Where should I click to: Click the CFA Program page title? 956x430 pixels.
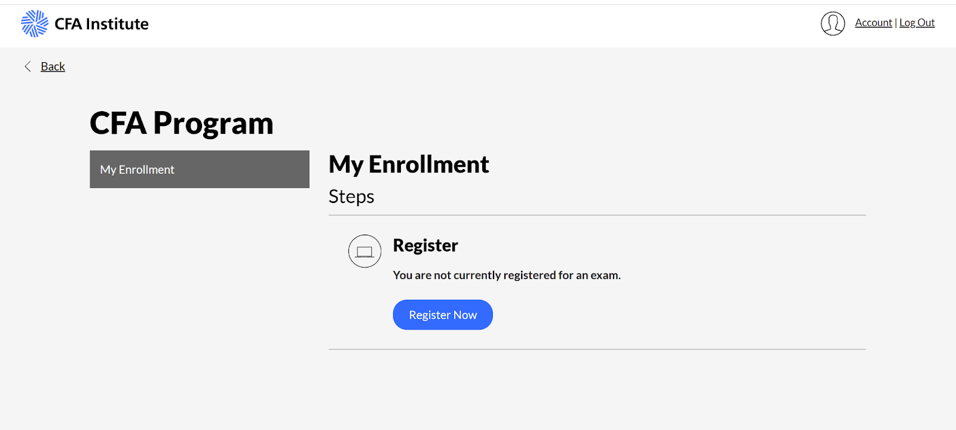[182, 123]
